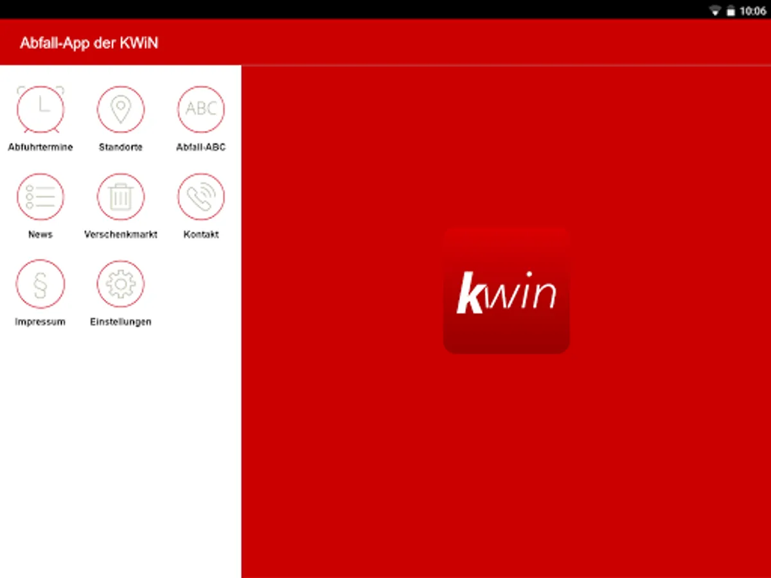Click the Verschenkmarkt label
Viewport: 771px width, 578px height.
[121, 234]
